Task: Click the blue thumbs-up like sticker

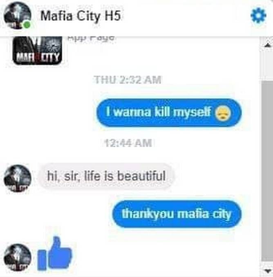Action: 55,253
